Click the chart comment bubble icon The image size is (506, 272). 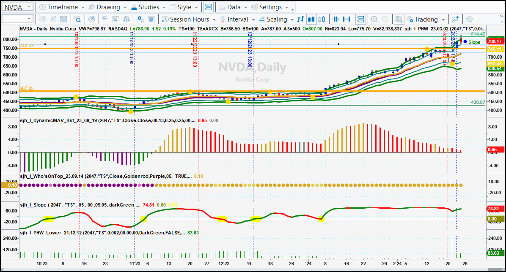click(x=469, y=19)
